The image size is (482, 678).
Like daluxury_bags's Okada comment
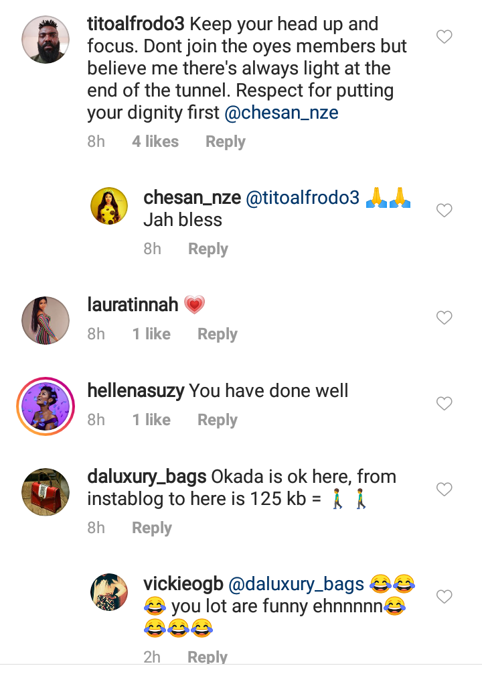point(445,489)
